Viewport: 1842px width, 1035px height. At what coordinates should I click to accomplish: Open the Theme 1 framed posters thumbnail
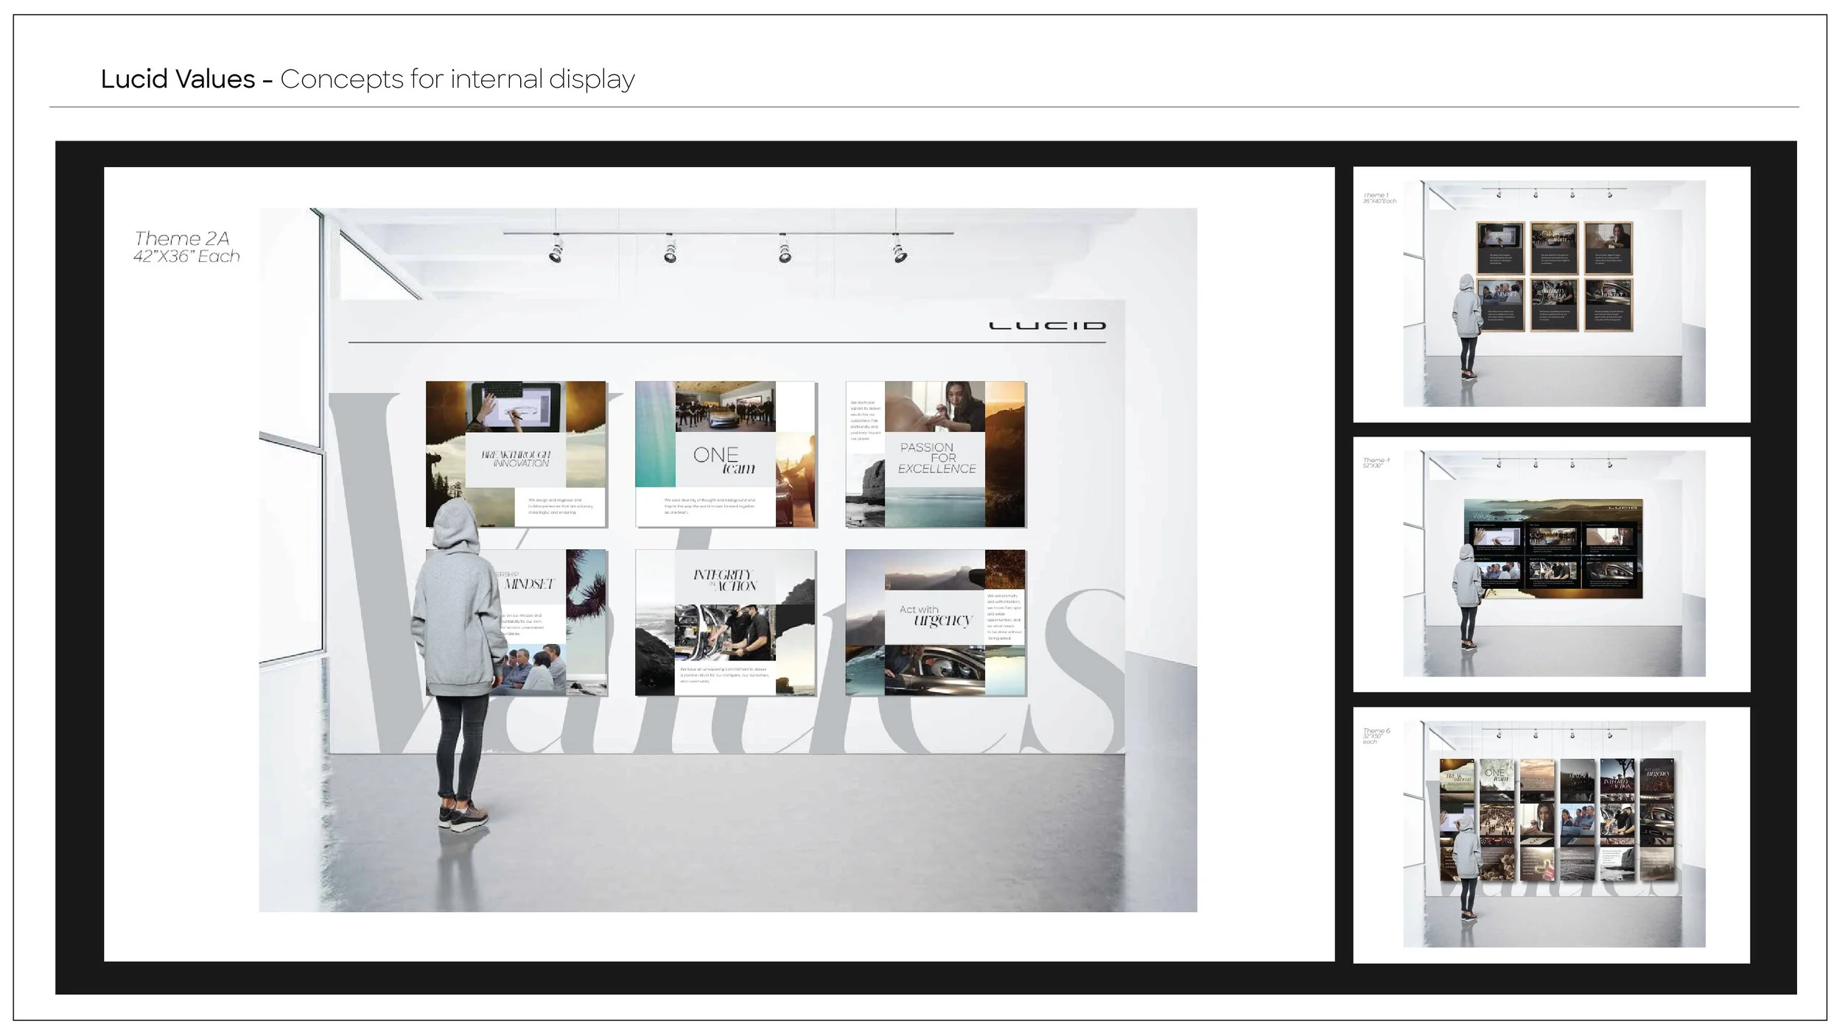[1552, 294]
